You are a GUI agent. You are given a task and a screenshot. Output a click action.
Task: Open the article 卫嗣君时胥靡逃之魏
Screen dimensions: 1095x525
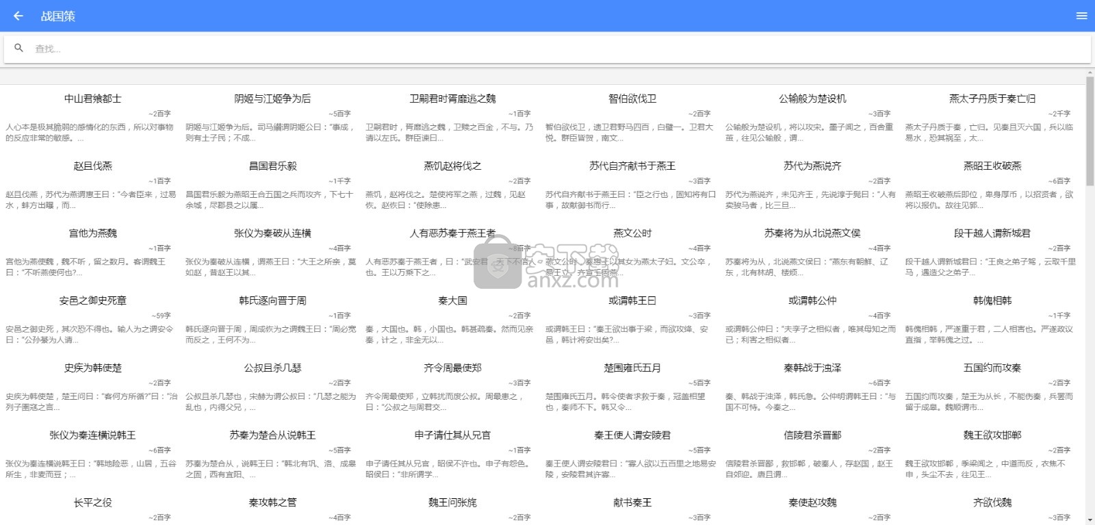452,99
